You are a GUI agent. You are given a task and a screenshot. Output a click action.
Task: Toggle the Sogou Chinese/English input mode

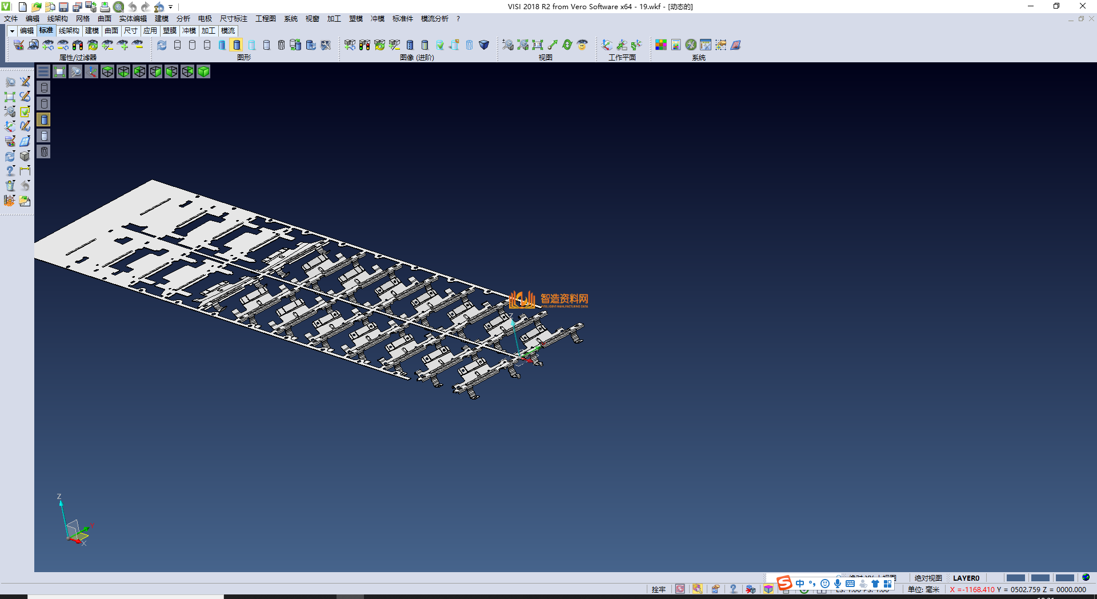click(800, 584)
